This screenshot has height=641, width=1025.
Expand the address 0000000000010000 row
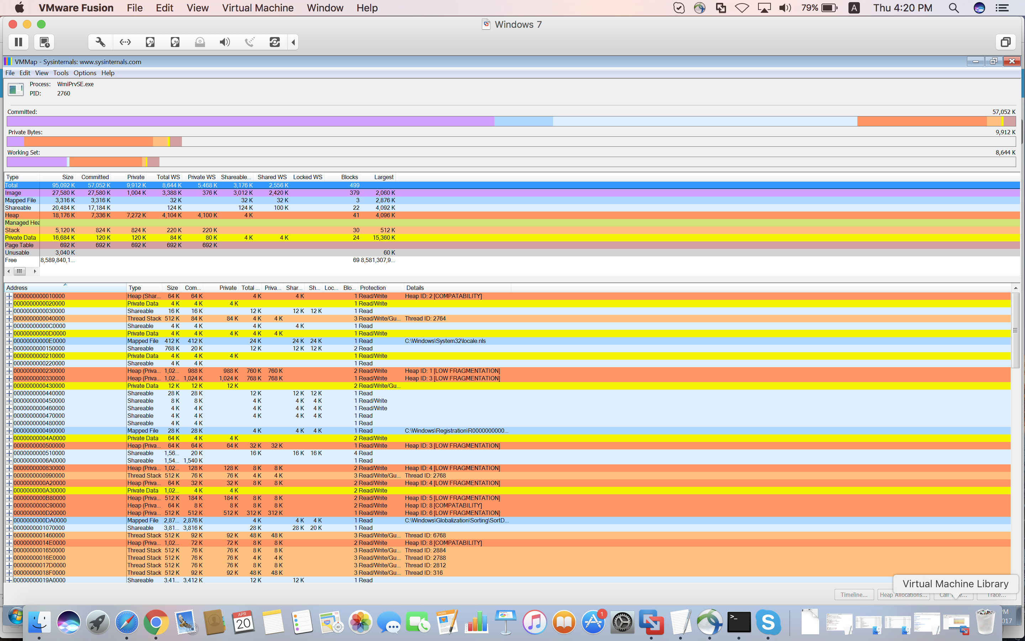(x=9, y=296)
